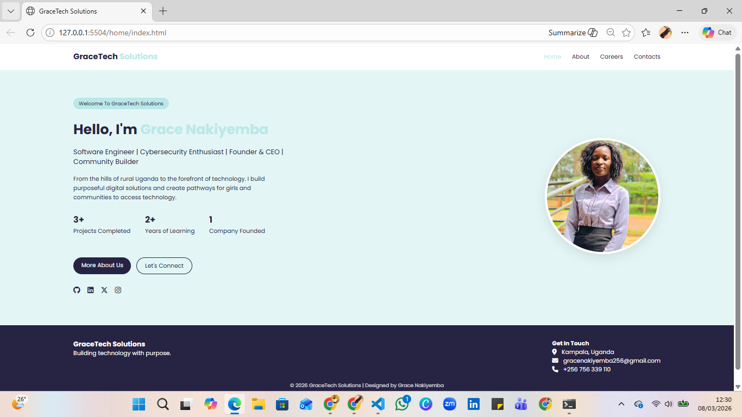Open the Contacts nav link
Screen dimensions: 742x417
tap(647, 56)
